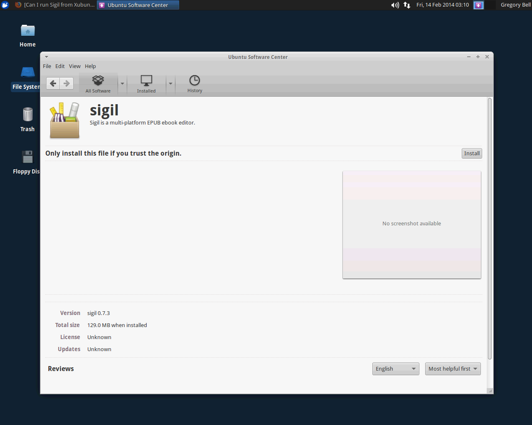This screenshot has height=425, width=532.
Task: Click the version value sigil 0.7.3
Action: pyautogui.click(x=99, y=313)
